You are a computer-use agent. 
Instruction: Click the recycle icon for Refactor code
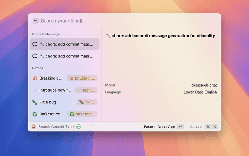pos(35,114)
